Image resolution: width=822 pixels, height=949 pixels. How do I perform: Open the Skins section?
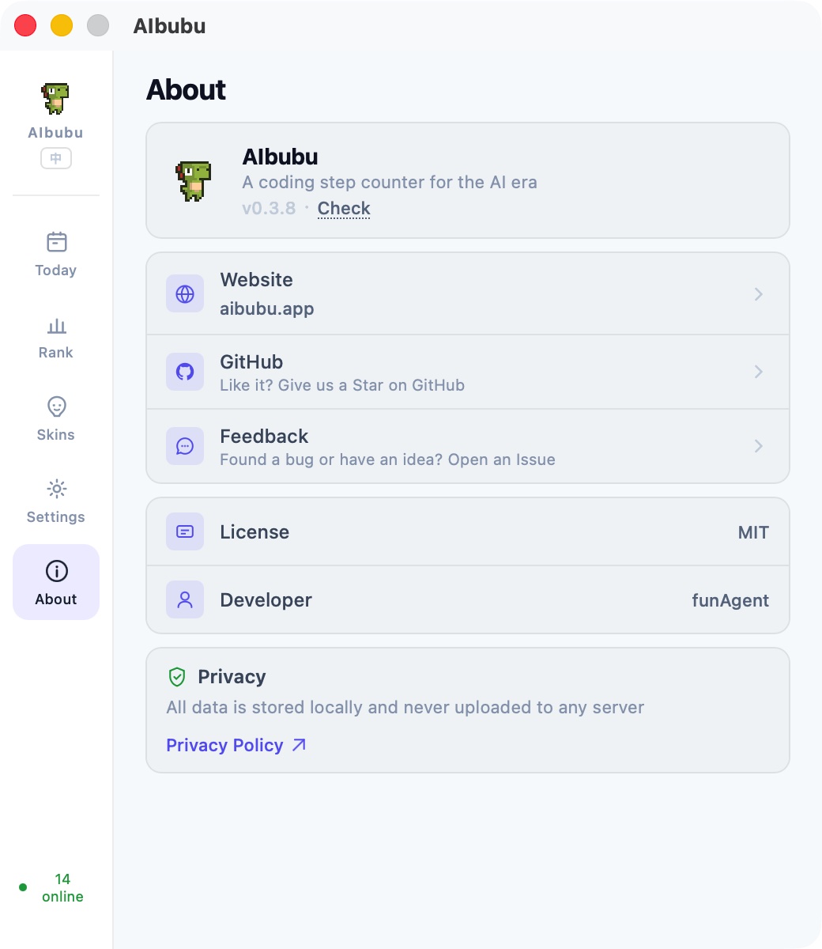55,418
